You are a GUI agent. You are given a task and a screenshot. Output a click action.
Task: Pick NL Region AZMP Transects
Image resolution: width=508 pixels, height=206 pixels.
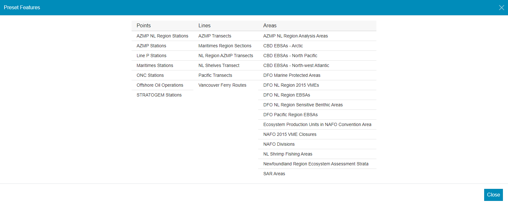point(226,56)
